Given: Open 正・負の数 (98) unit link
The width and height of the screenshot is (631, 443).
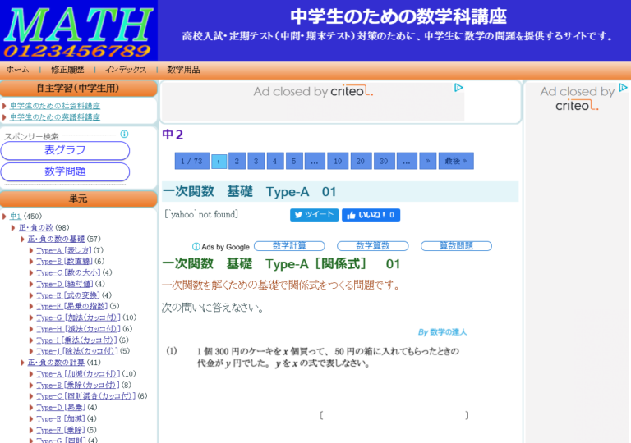Looking at the screenshot, I should [x=36, y=227].
